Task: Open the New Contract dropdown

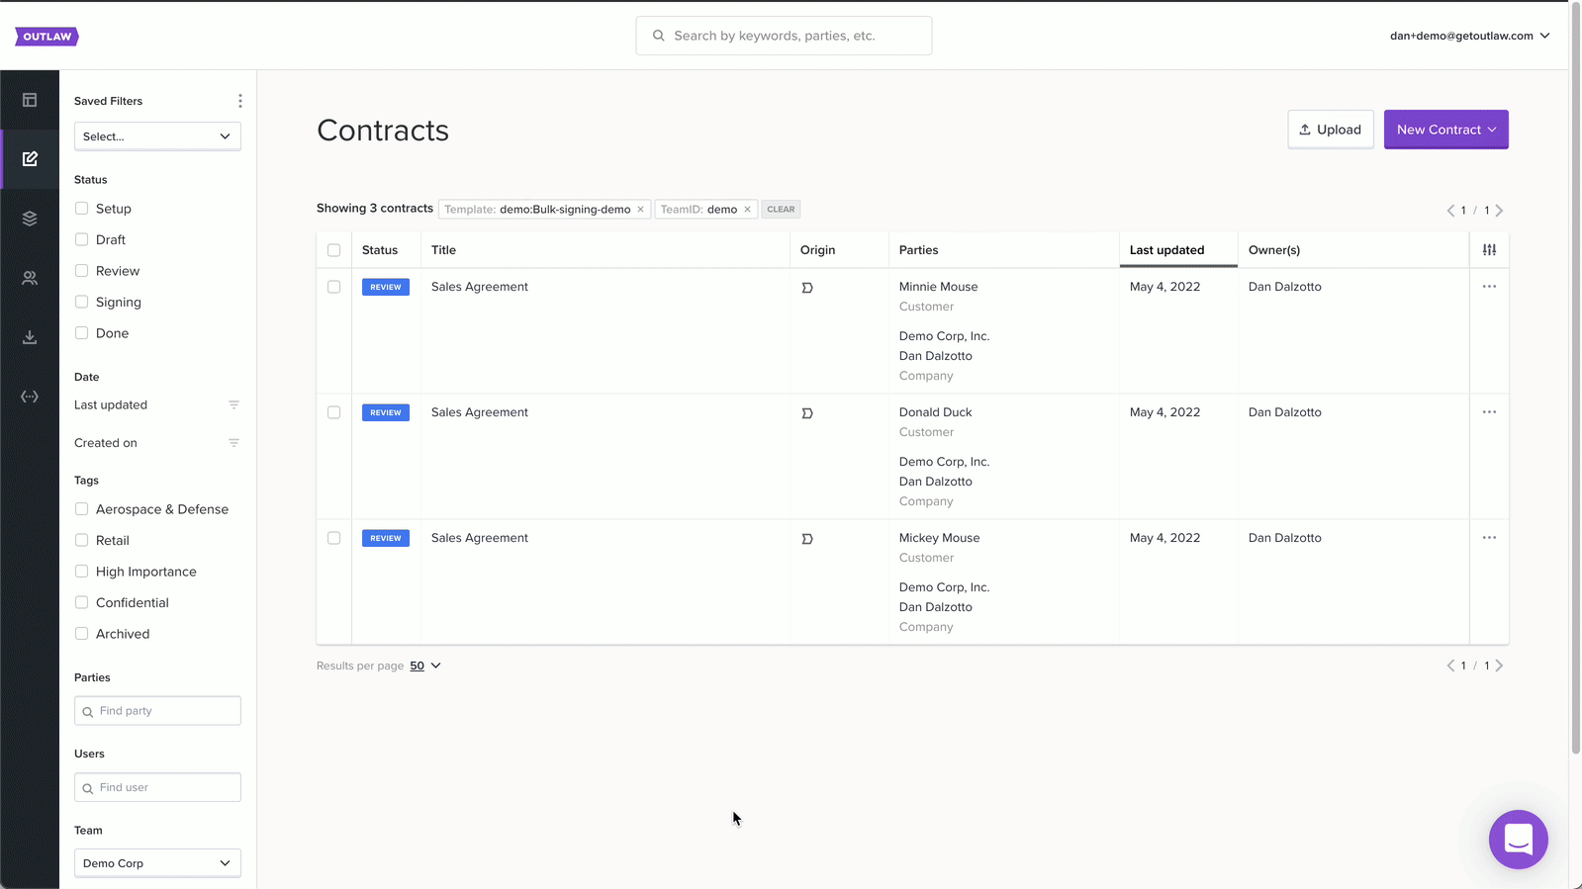Action: (1445, 130)
